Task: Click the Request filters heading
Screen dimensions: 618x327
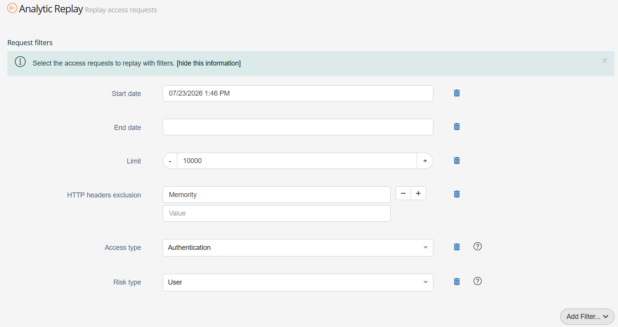Action: tap(30, 43)
